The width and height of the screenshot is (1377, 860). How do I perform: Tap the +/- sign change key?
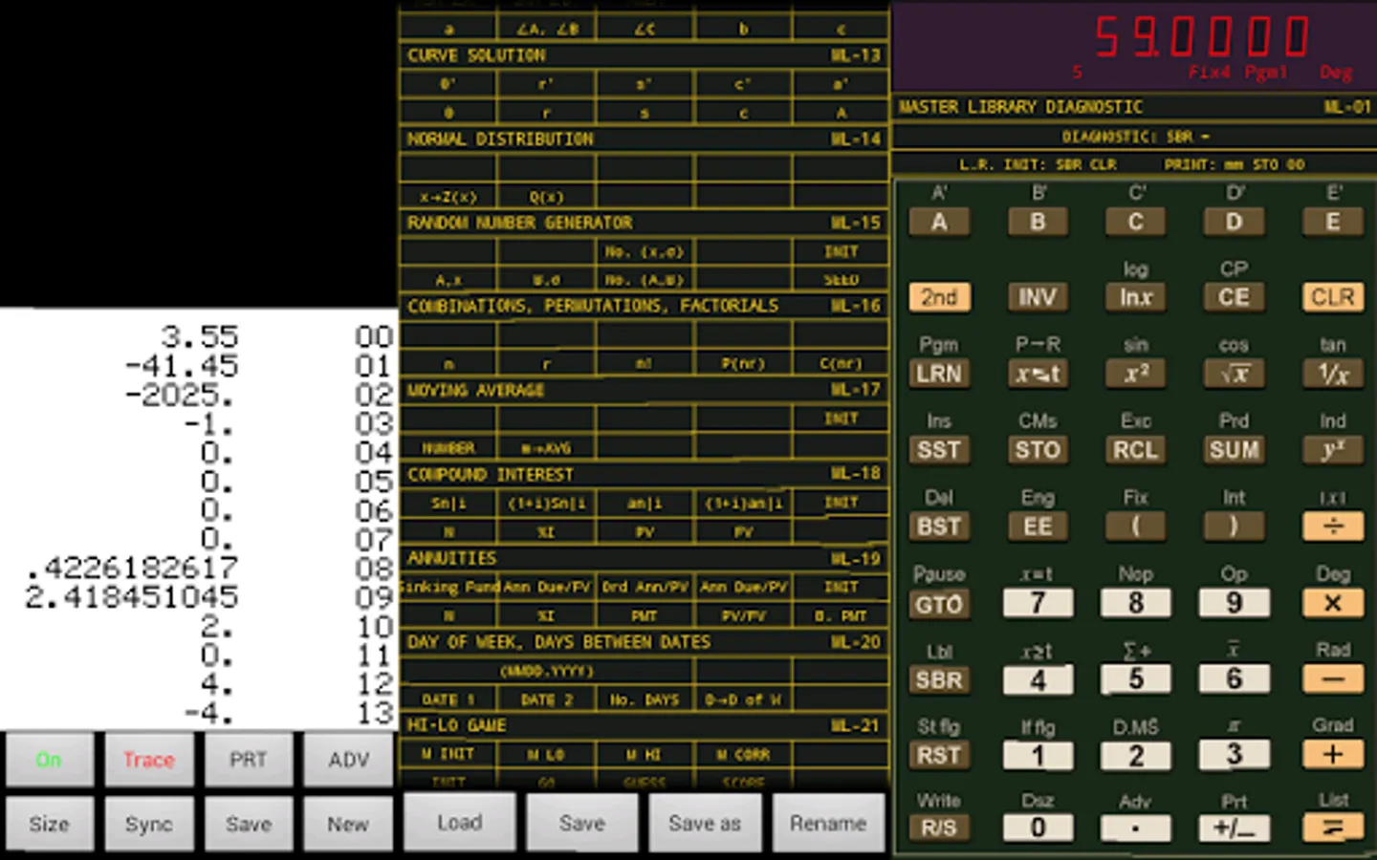pyautogui.click(x=1235, y=828)
